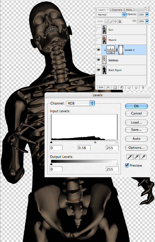Viewport: 155px width, 242px height.
Task: Create new adjustment layer icon
Action: point(122,87)
